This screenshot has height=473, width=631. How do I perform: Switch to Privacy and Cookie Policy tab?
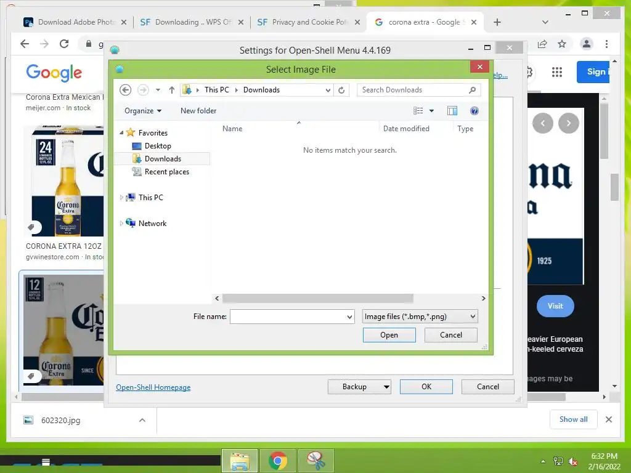pos(309,22)
